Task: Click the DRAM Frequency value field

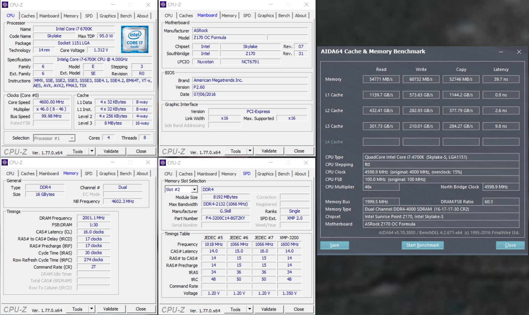Action: (94, 218)
